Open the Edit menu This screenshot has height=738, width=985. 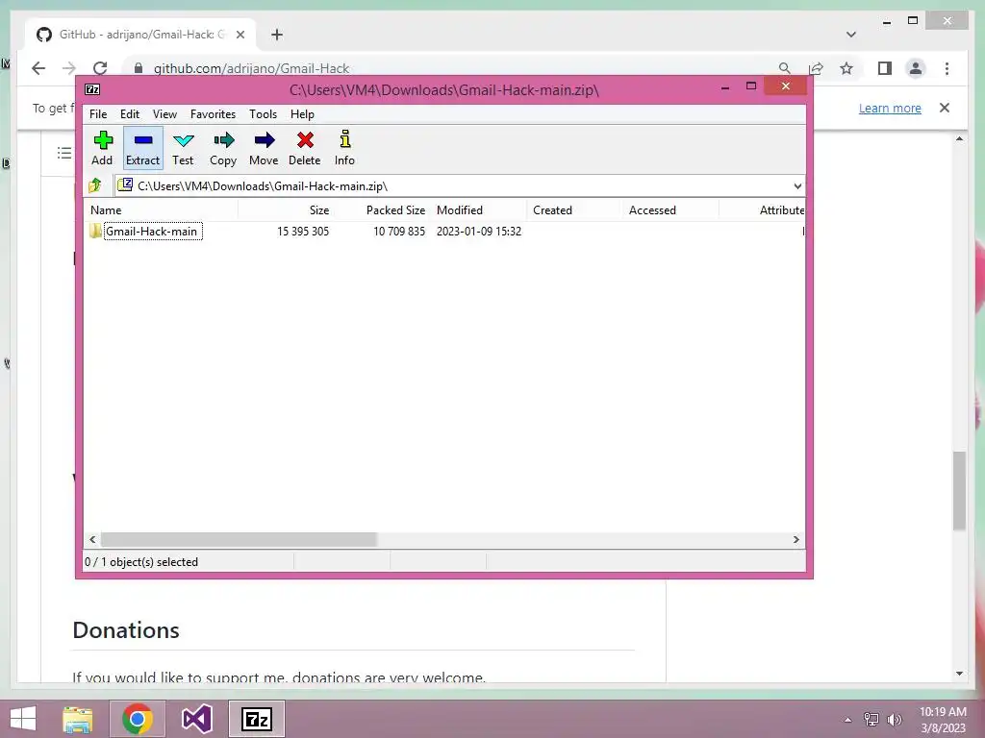130,114
